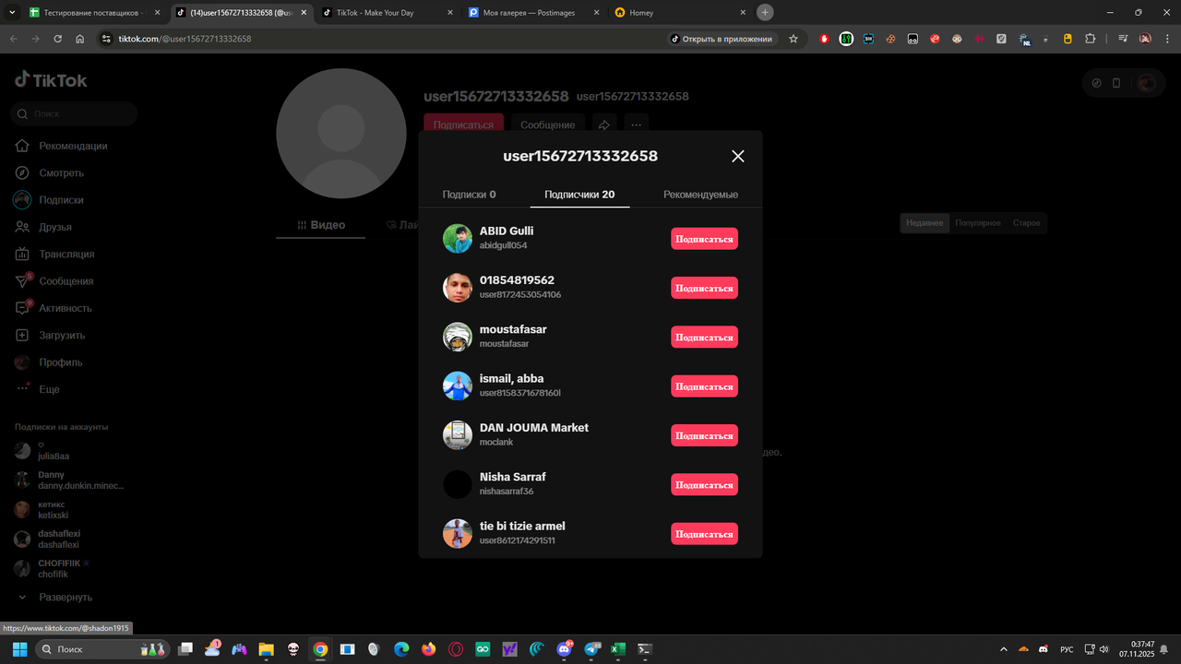
Task: Click the share arrow icon on the profile
Action: [x=604, y=125]
